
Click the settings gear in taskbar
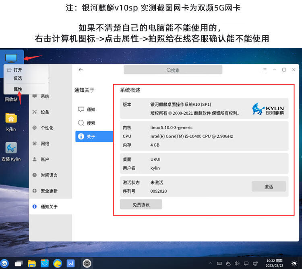pos(86,263)
